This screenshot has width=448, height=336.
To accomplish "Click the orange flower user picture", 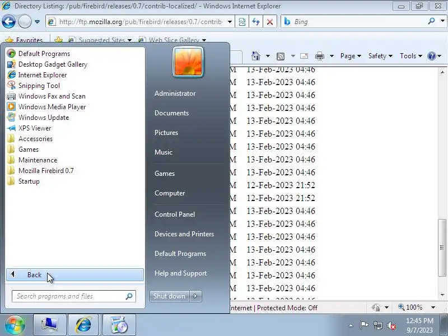I will [188, 62].
